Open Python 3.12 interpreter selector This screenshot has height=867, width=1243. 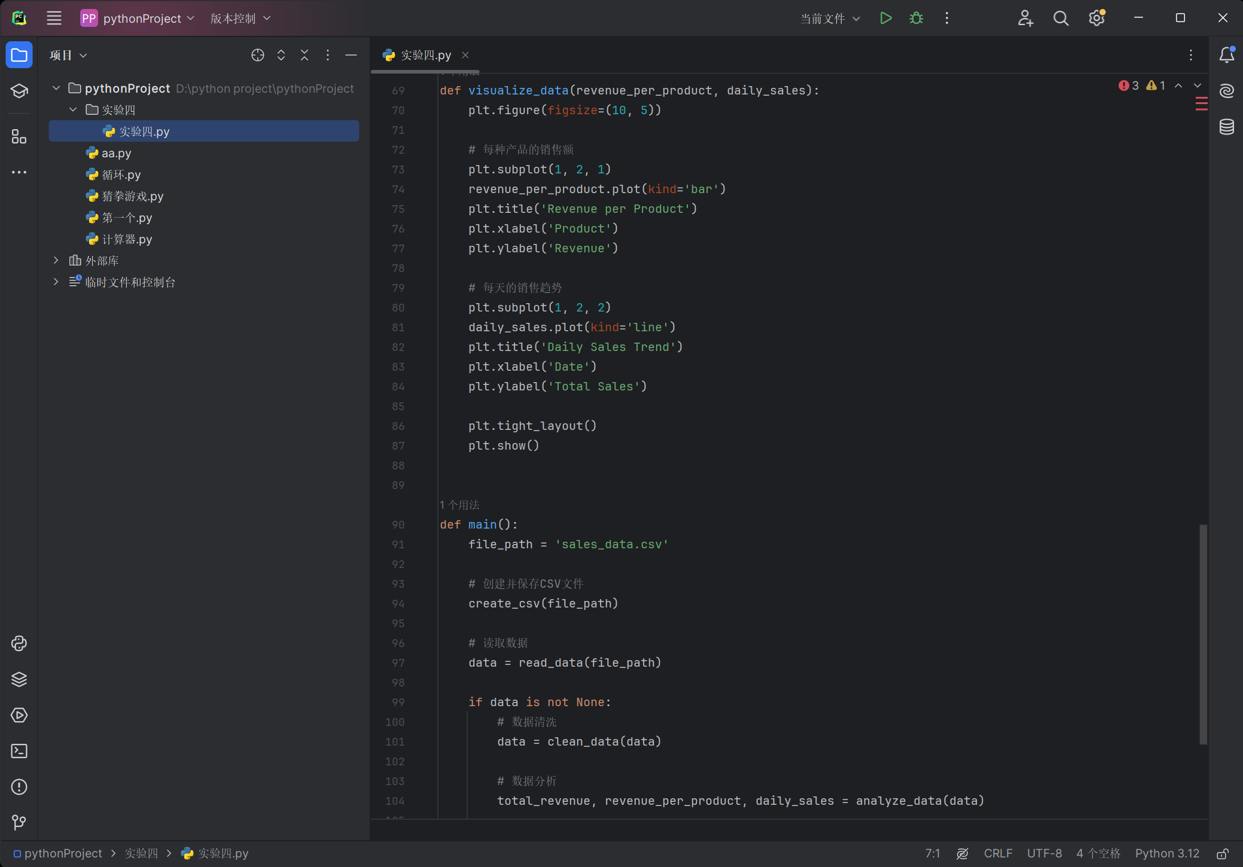pyautogui.click(x=1167, y=854)
